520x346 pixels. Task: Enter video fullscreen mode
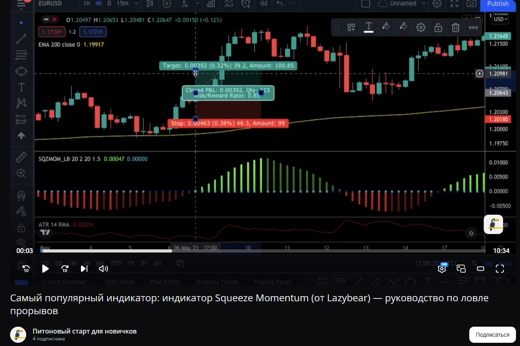(x=500, y=269)
